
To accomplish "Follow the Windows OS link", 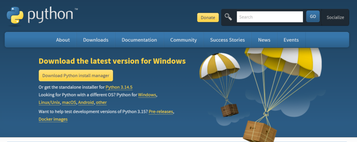I will tap(147, 95).
